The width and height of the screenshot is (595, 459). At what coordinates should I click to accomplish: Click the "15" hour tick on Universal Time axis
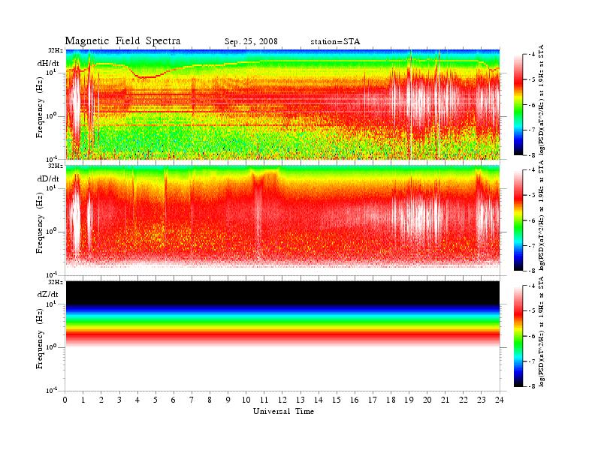(337, 400)
